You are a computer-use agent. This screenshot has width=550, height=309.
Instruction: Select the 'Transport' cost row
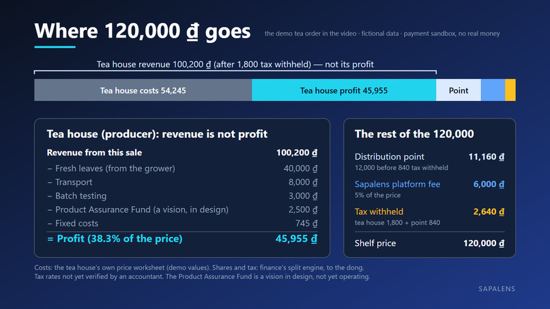point(182,182)
